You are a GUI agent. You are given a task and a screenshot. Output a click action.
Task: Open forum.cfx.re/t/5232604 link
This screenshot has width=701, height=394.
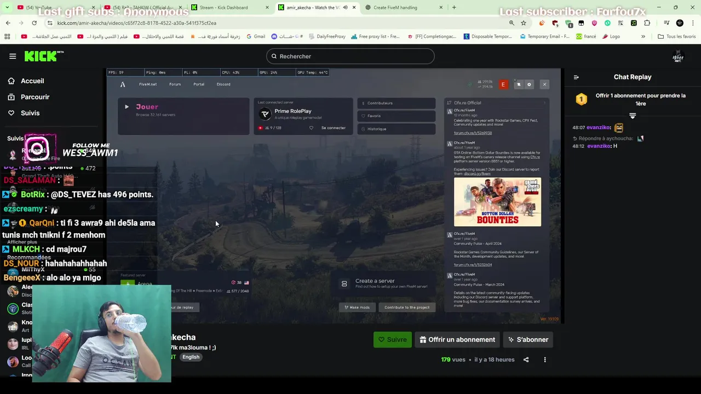point(473,265)
